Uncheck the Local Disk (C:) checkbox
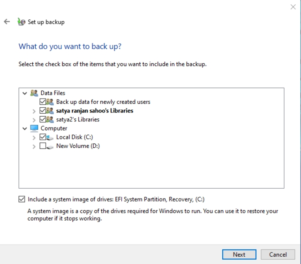The width and height of the screenshot is (301, 264). (x=43, y=137)
